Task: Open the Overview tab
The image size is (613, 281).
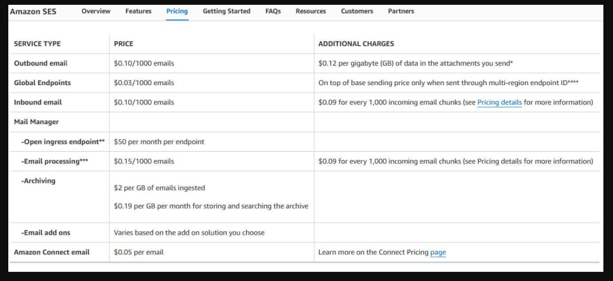Action: [x=96, y=11]
